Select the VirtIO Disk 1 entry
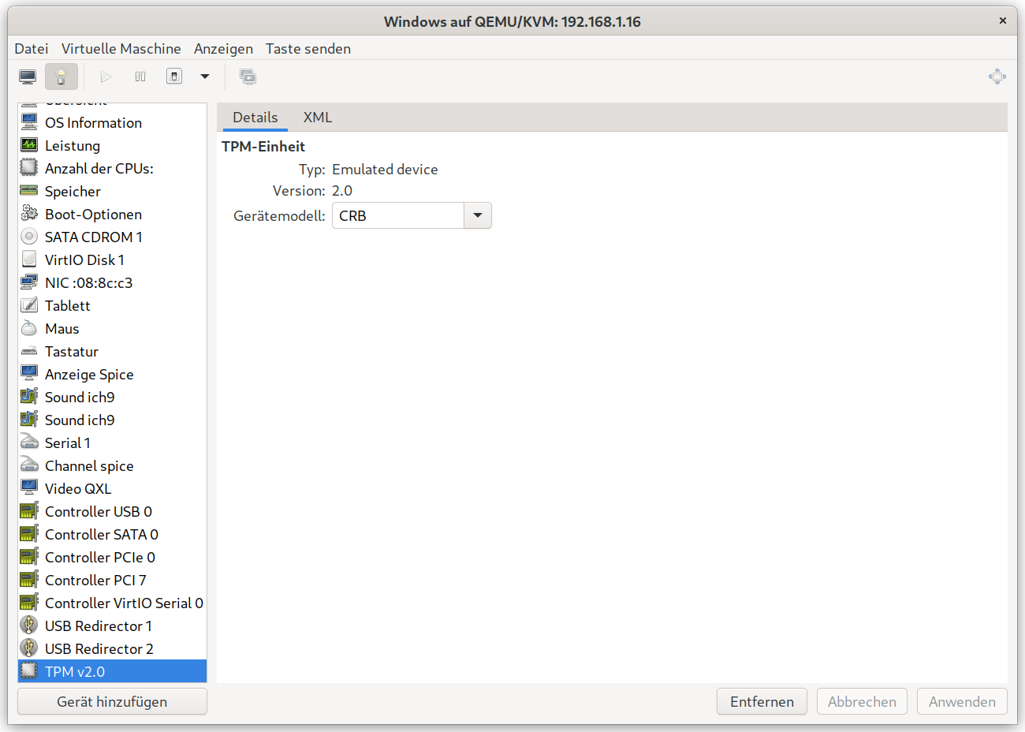 click(x=84, y=260)
